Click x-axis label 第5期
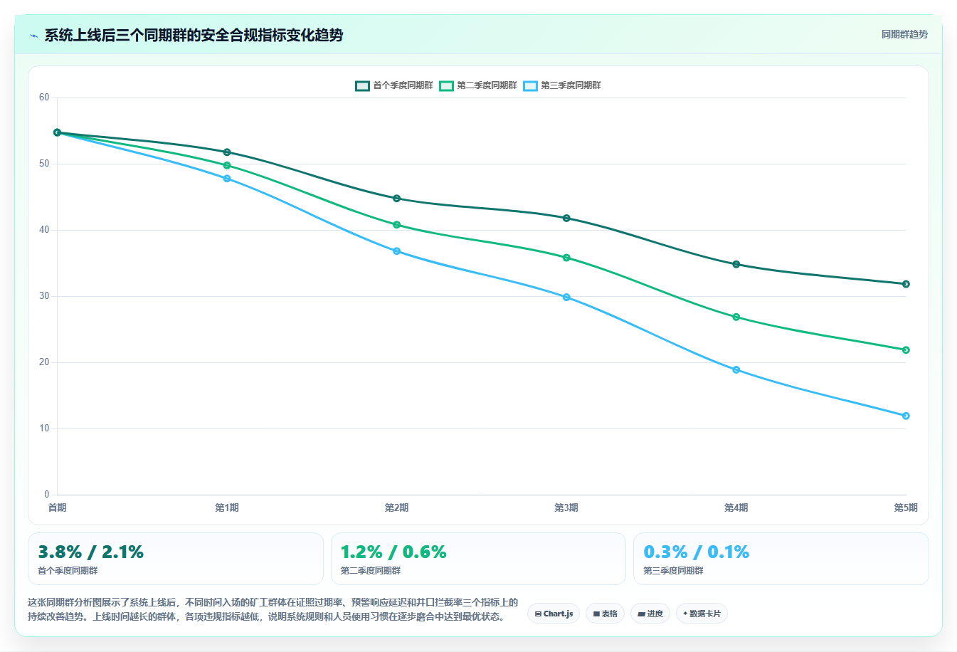 906,508
